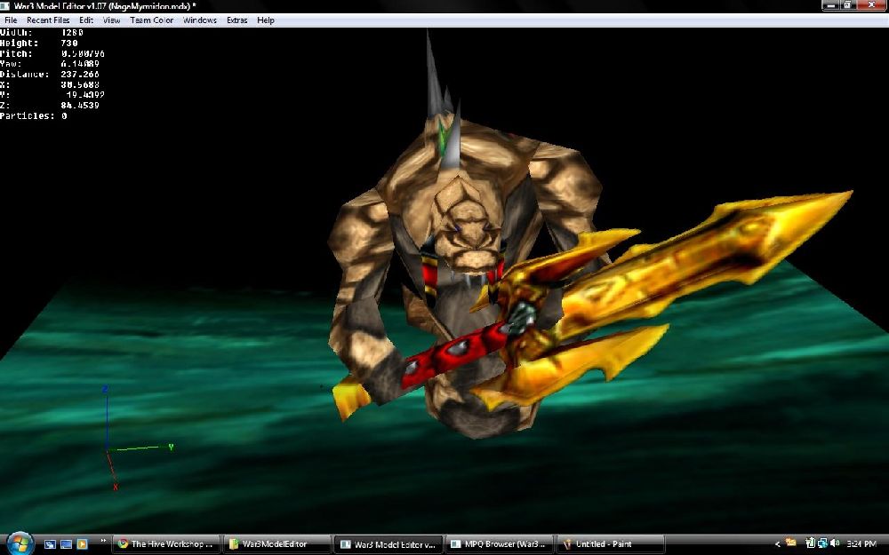The height and width of the screenshot is (555, 889).
Task: Open the View menu
Action: pyautogui.click(x=111, y=20)
